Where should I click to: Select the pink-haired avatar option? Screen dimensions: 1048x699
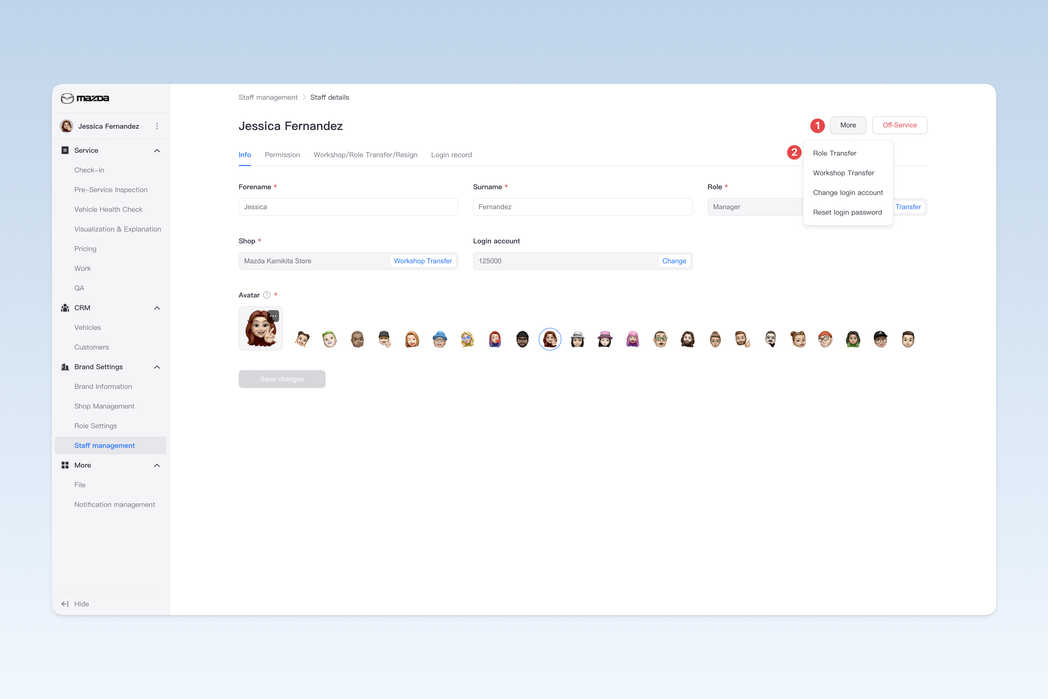[632, 339]
